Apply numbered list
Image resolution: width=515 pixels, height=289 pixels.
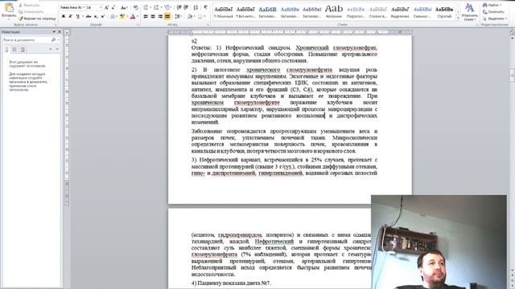point(157,7)
